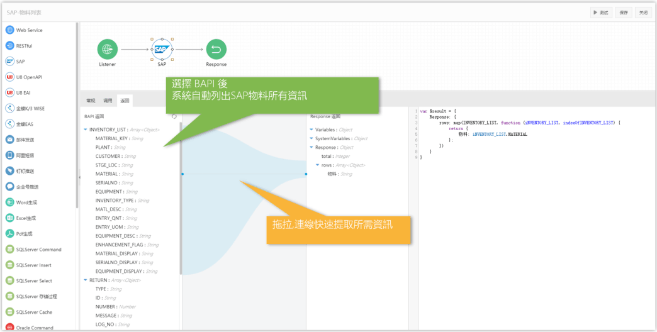Click the 关闭 close button
This screenshot has height=332, width=657.
[x=643, y=13]
